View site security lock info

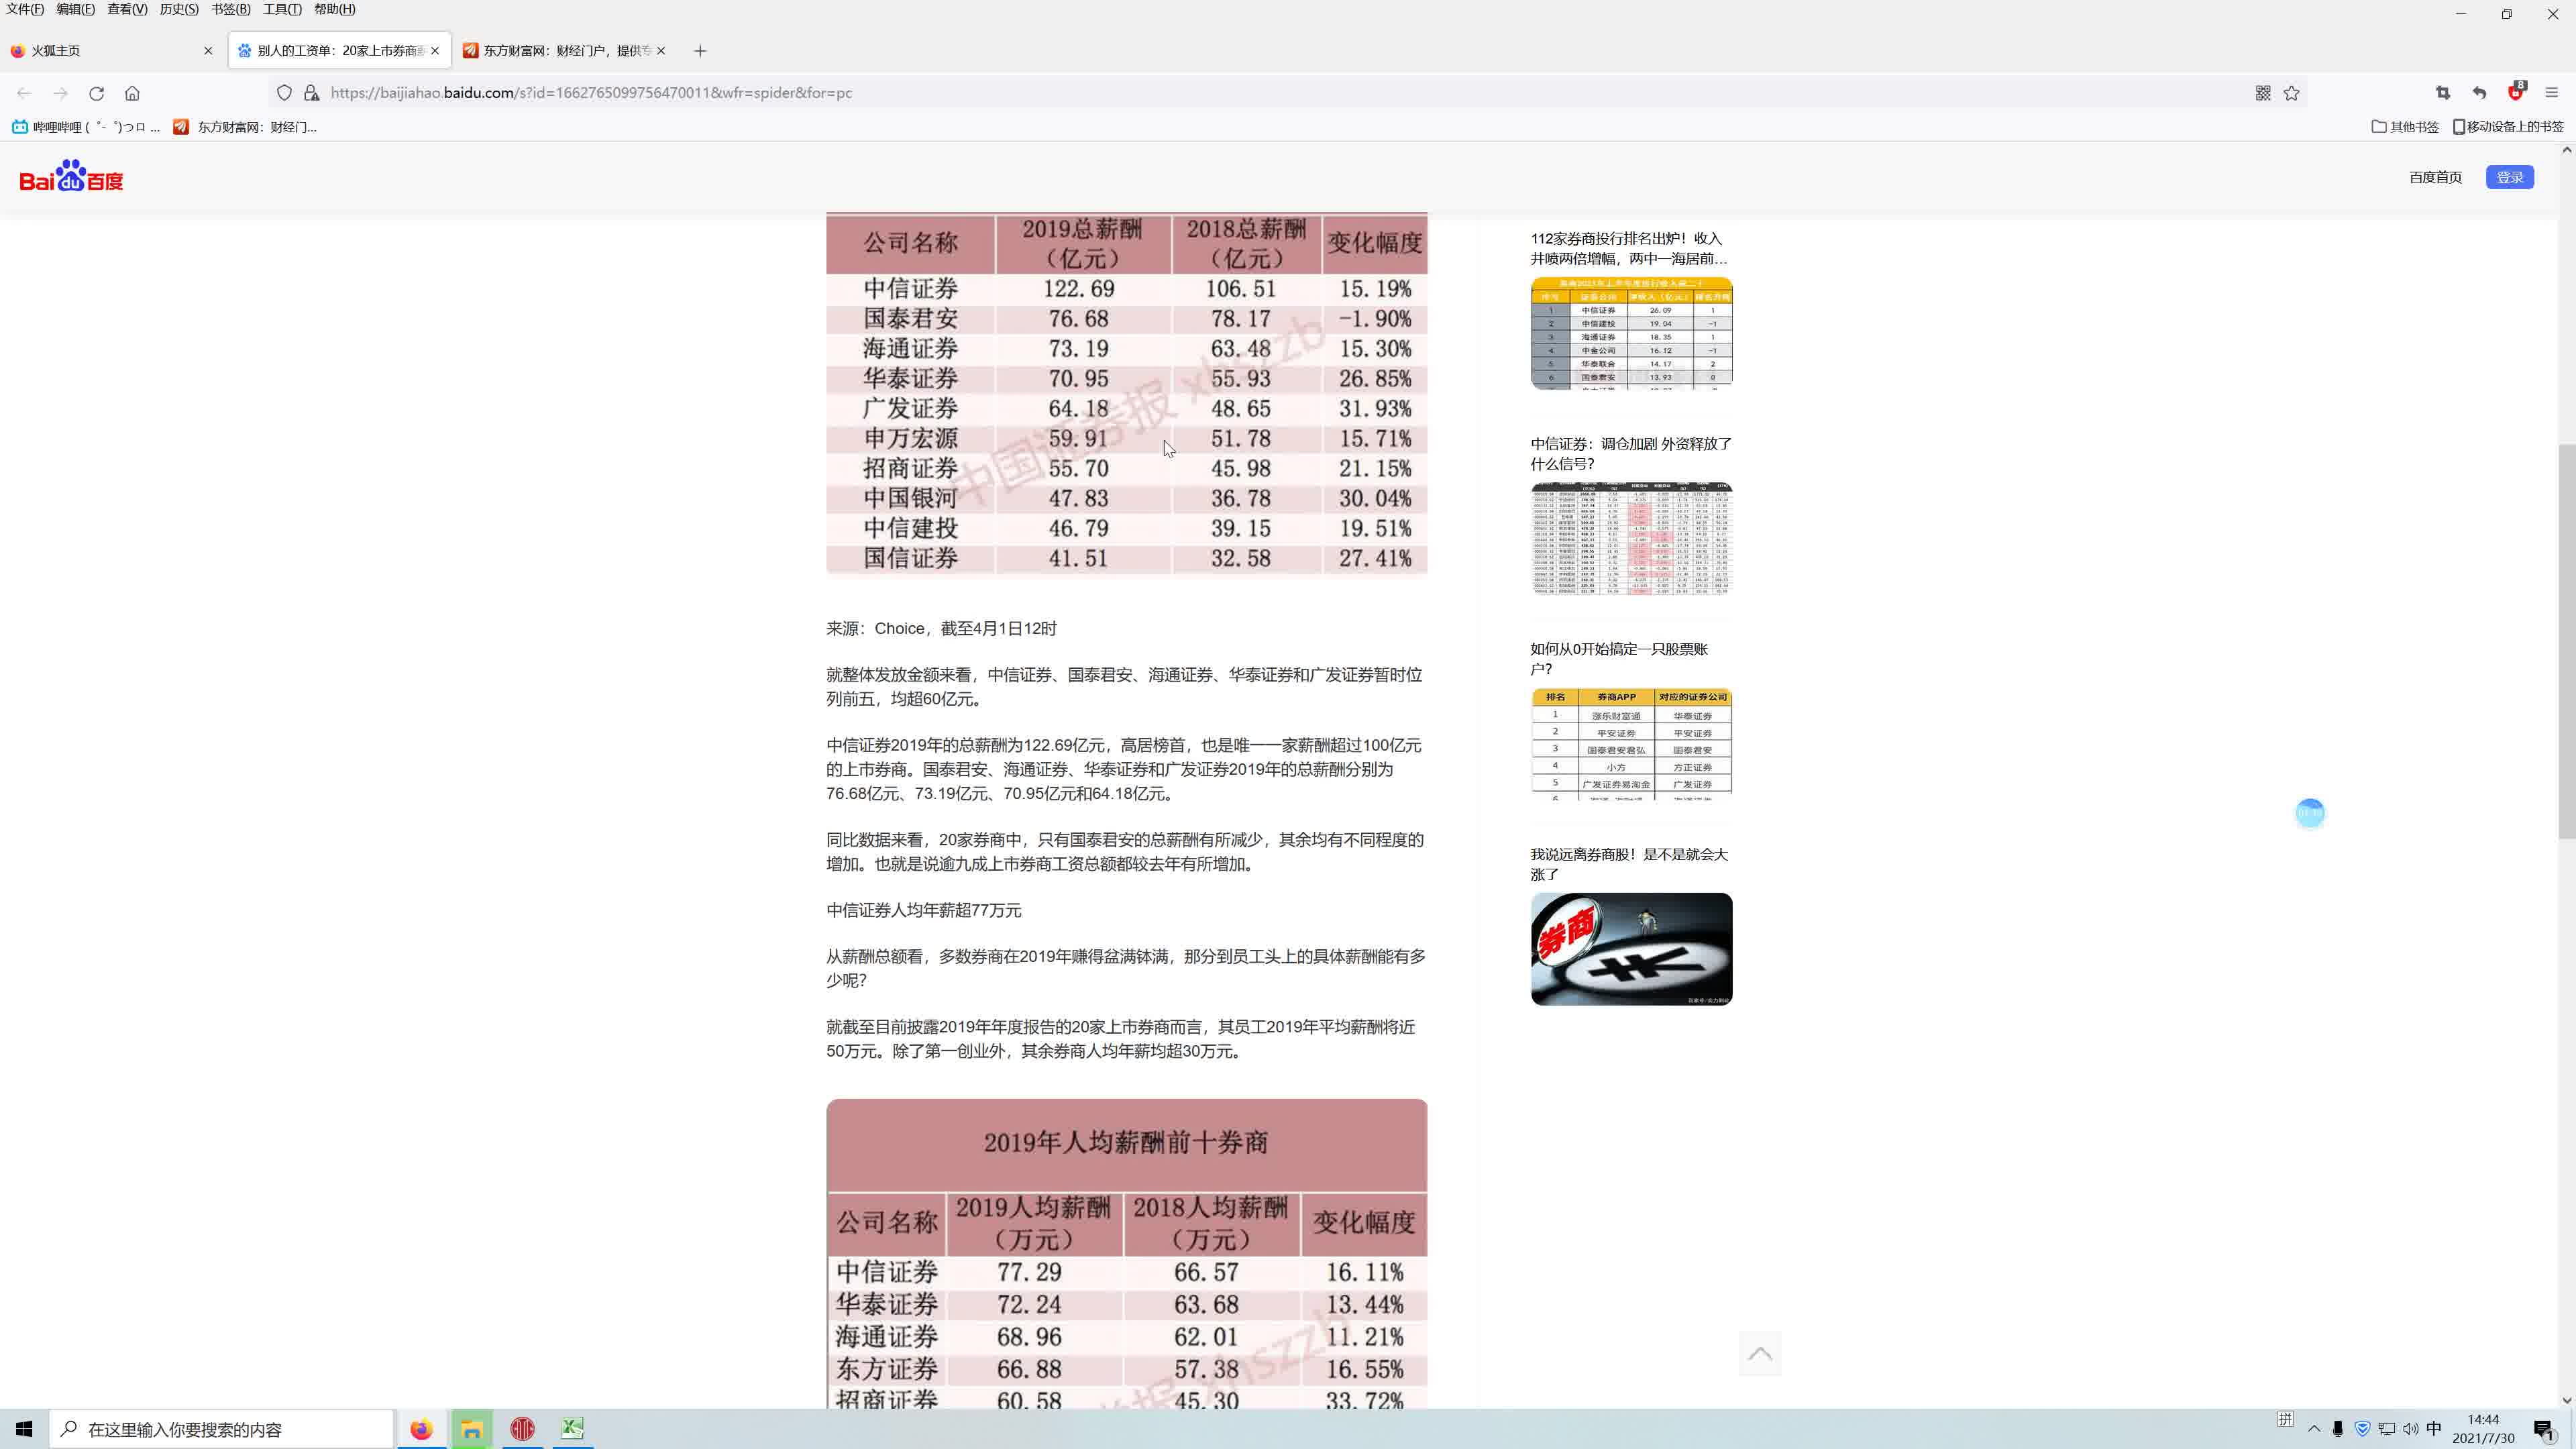tap(311, 93)
